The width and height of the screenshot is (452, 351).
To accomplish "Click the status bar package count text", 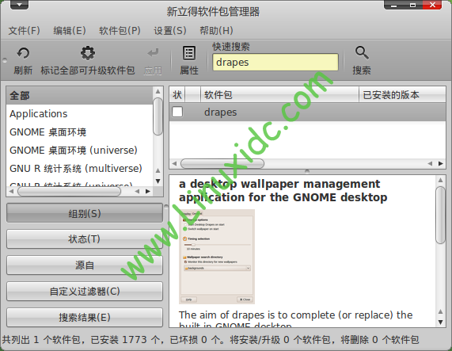I will (211, 339).
